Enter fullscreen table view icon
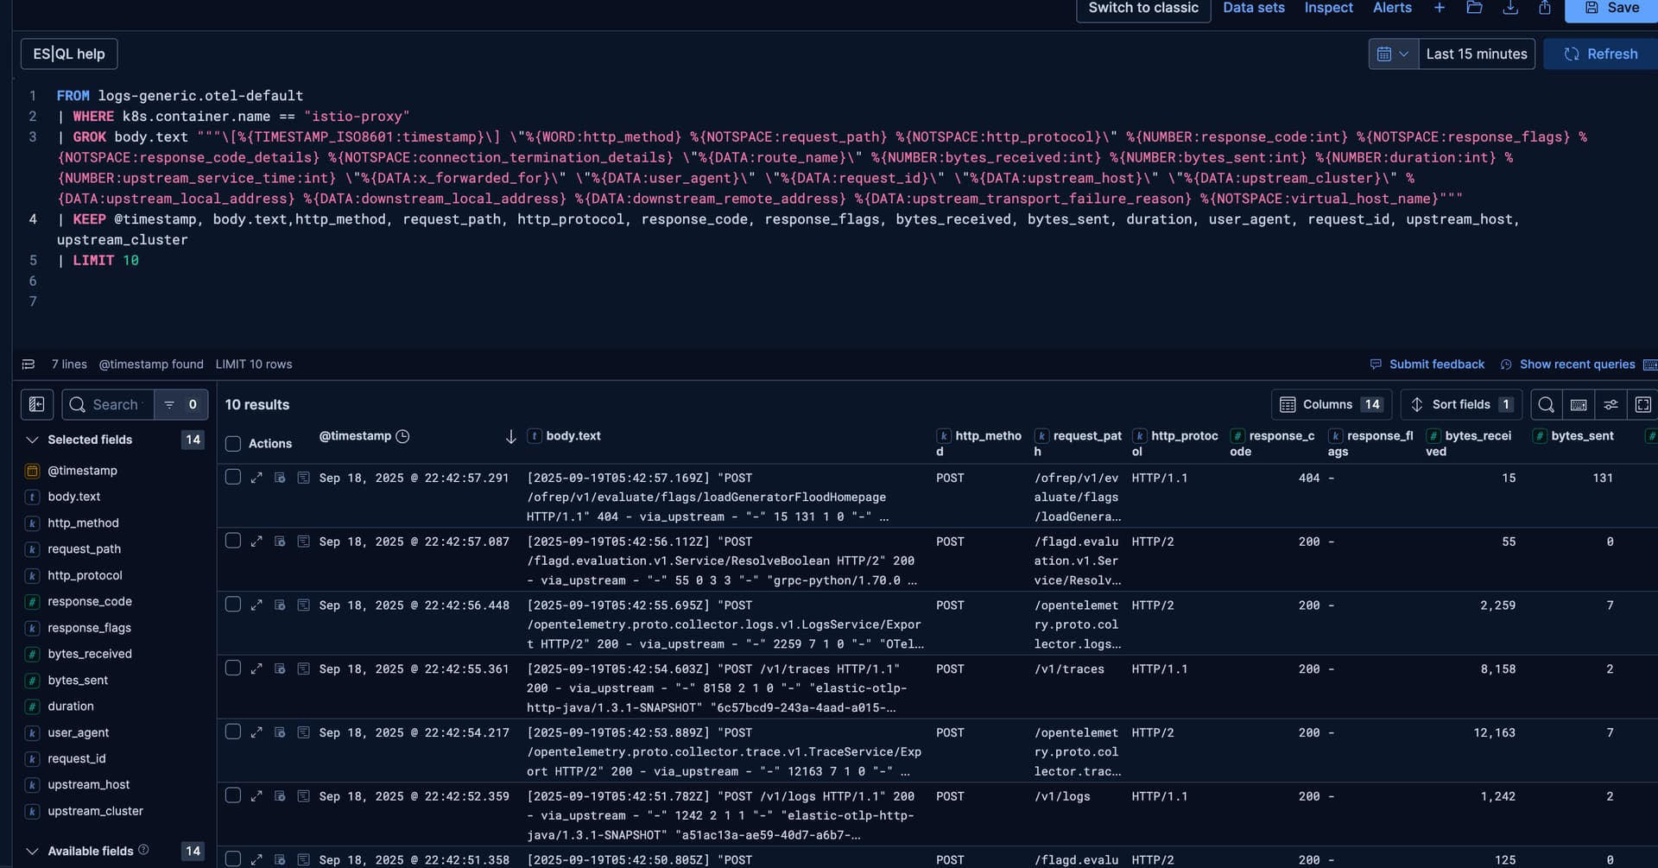Image resolution: width=1658 pixels, height=868 pixels. (x=1642, y=404)
